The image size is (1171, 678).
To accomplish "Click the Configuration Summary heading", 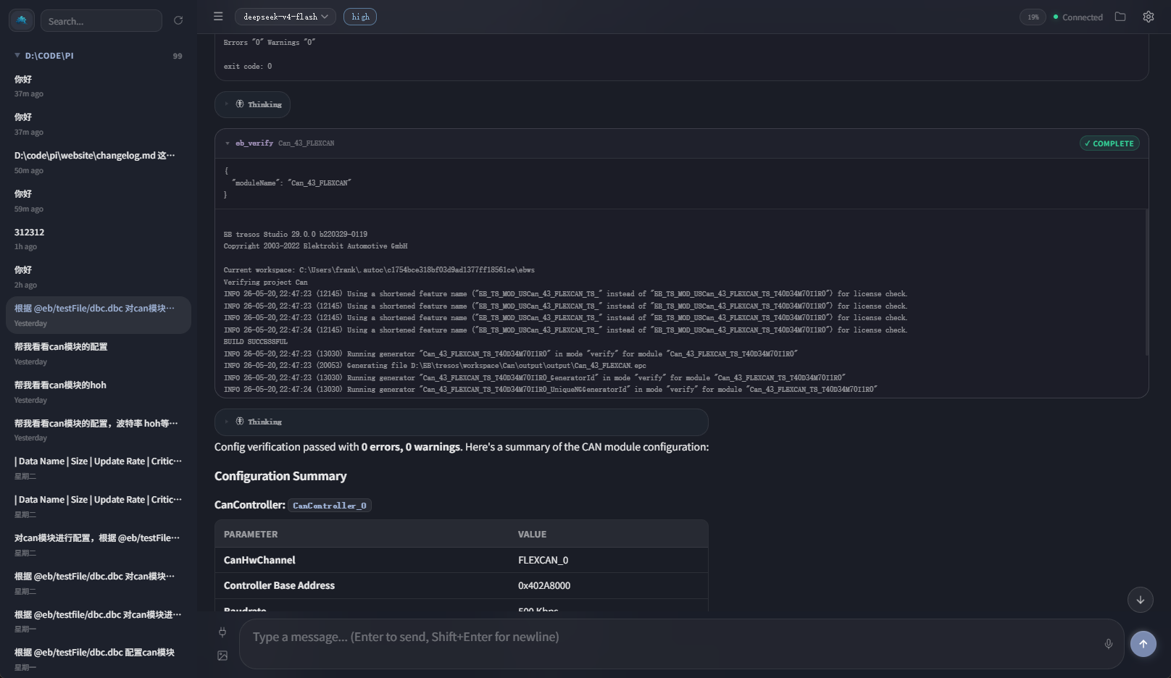I will [280, 476].
